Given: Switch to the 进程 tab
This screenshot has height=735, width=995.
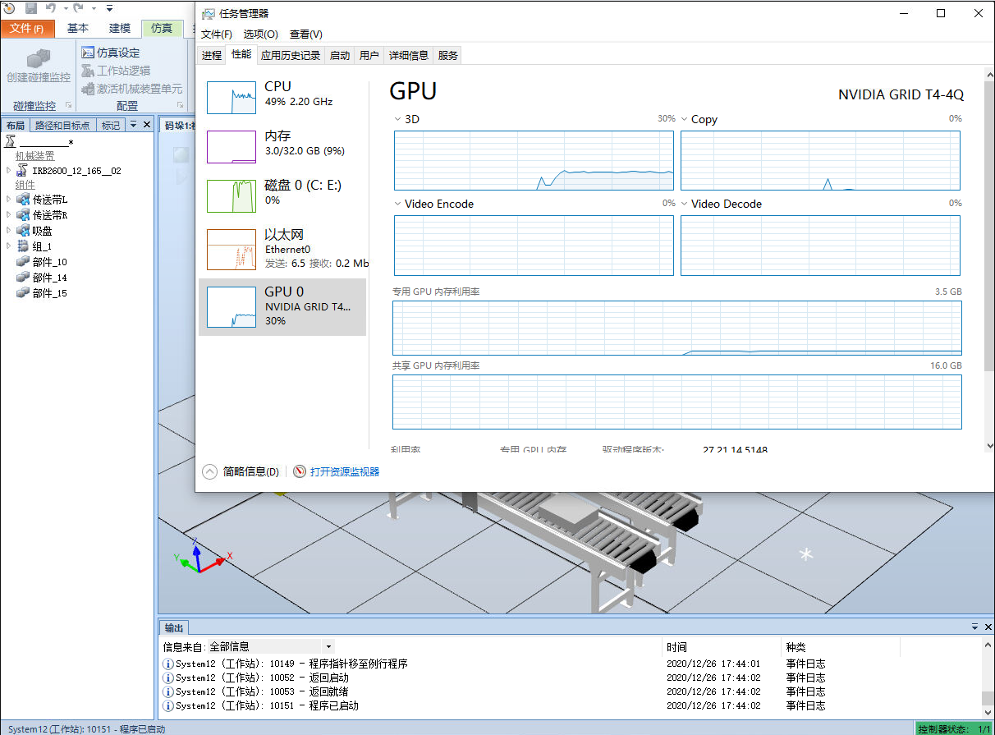Looking at the screenshot, I should 212,55.
